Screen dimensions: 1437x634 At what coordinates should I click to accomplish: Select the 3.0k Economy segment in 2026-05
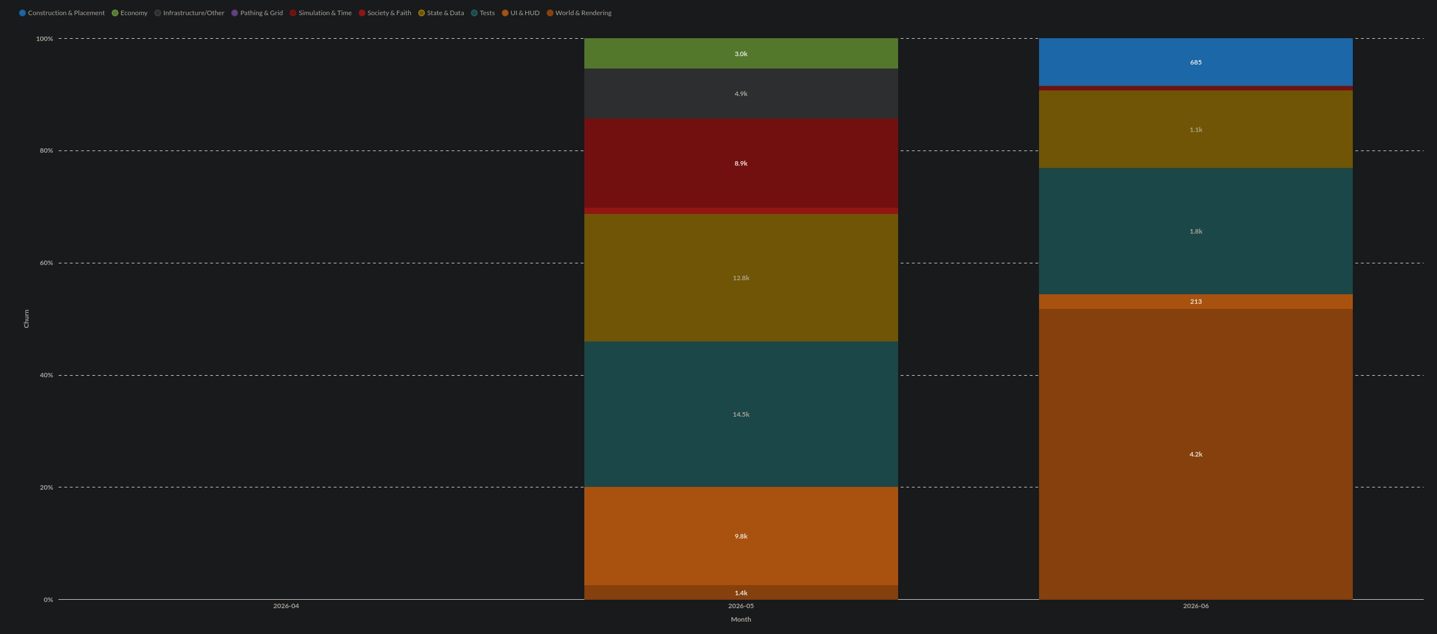tap(741, 53)
